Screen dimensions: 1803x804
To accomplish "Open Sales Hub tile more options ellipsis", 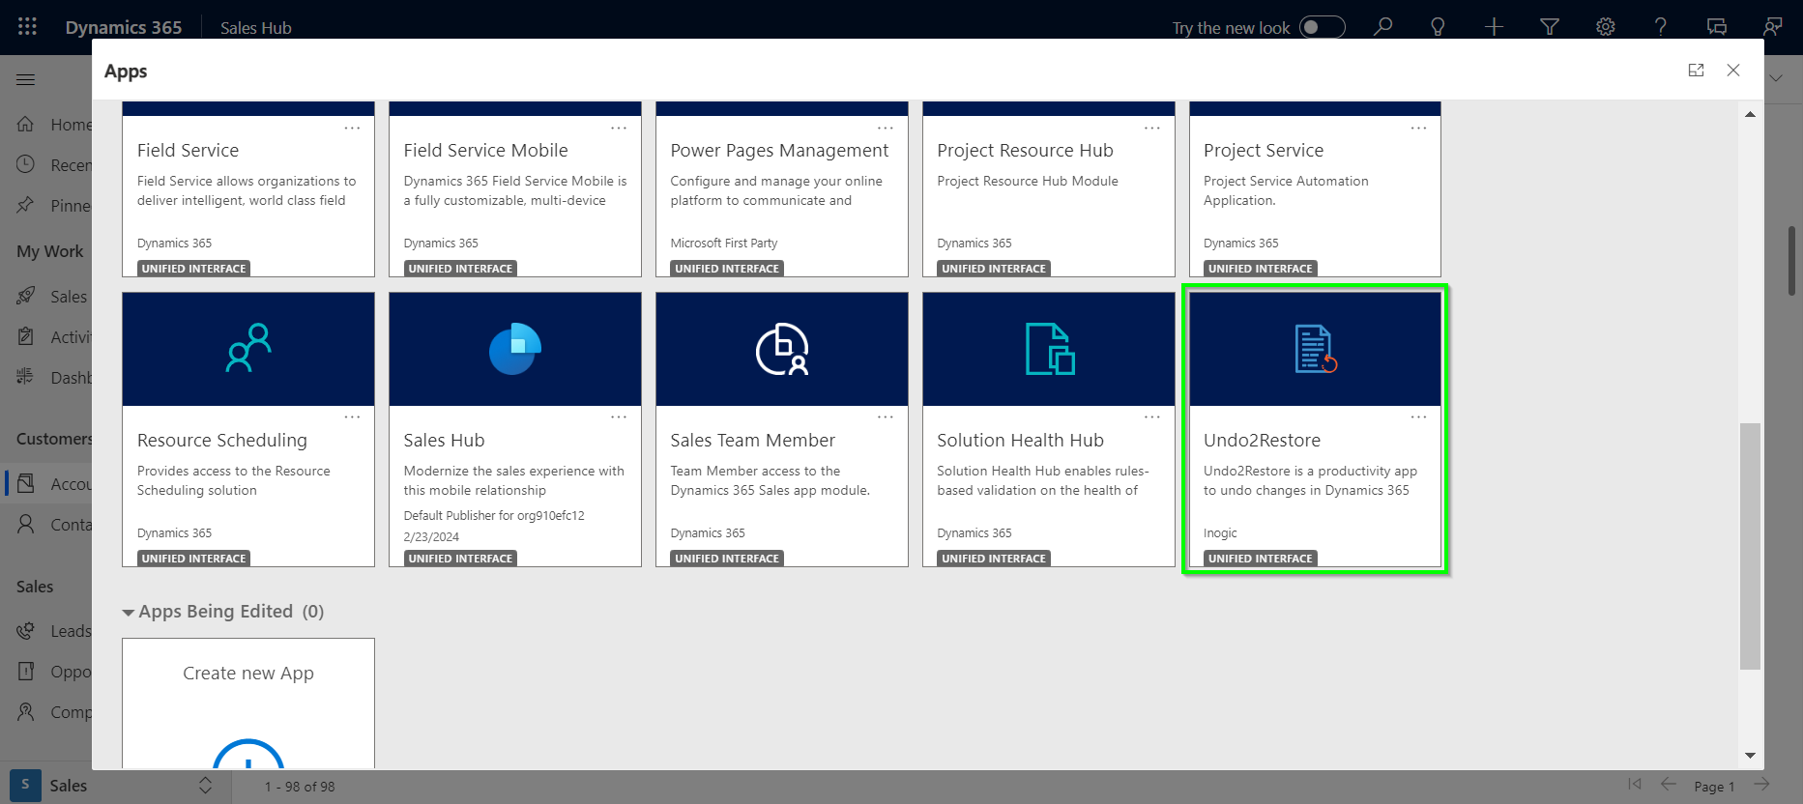I will [x=619, y=417].
